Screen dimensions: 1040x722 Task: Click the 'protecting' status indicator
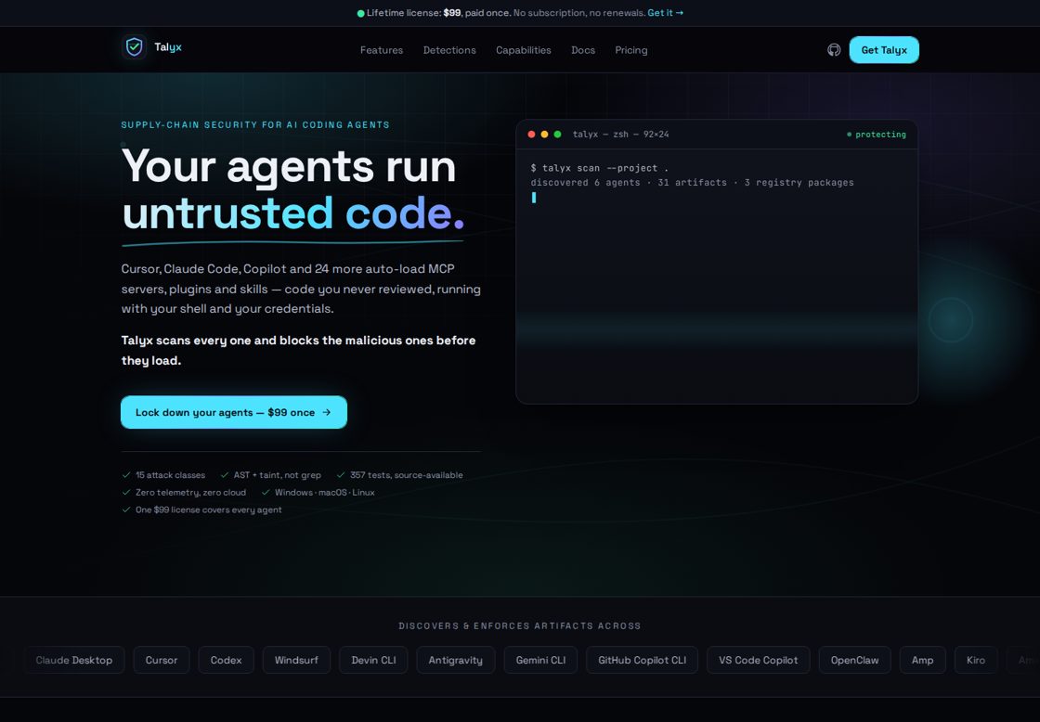point(877,134)
